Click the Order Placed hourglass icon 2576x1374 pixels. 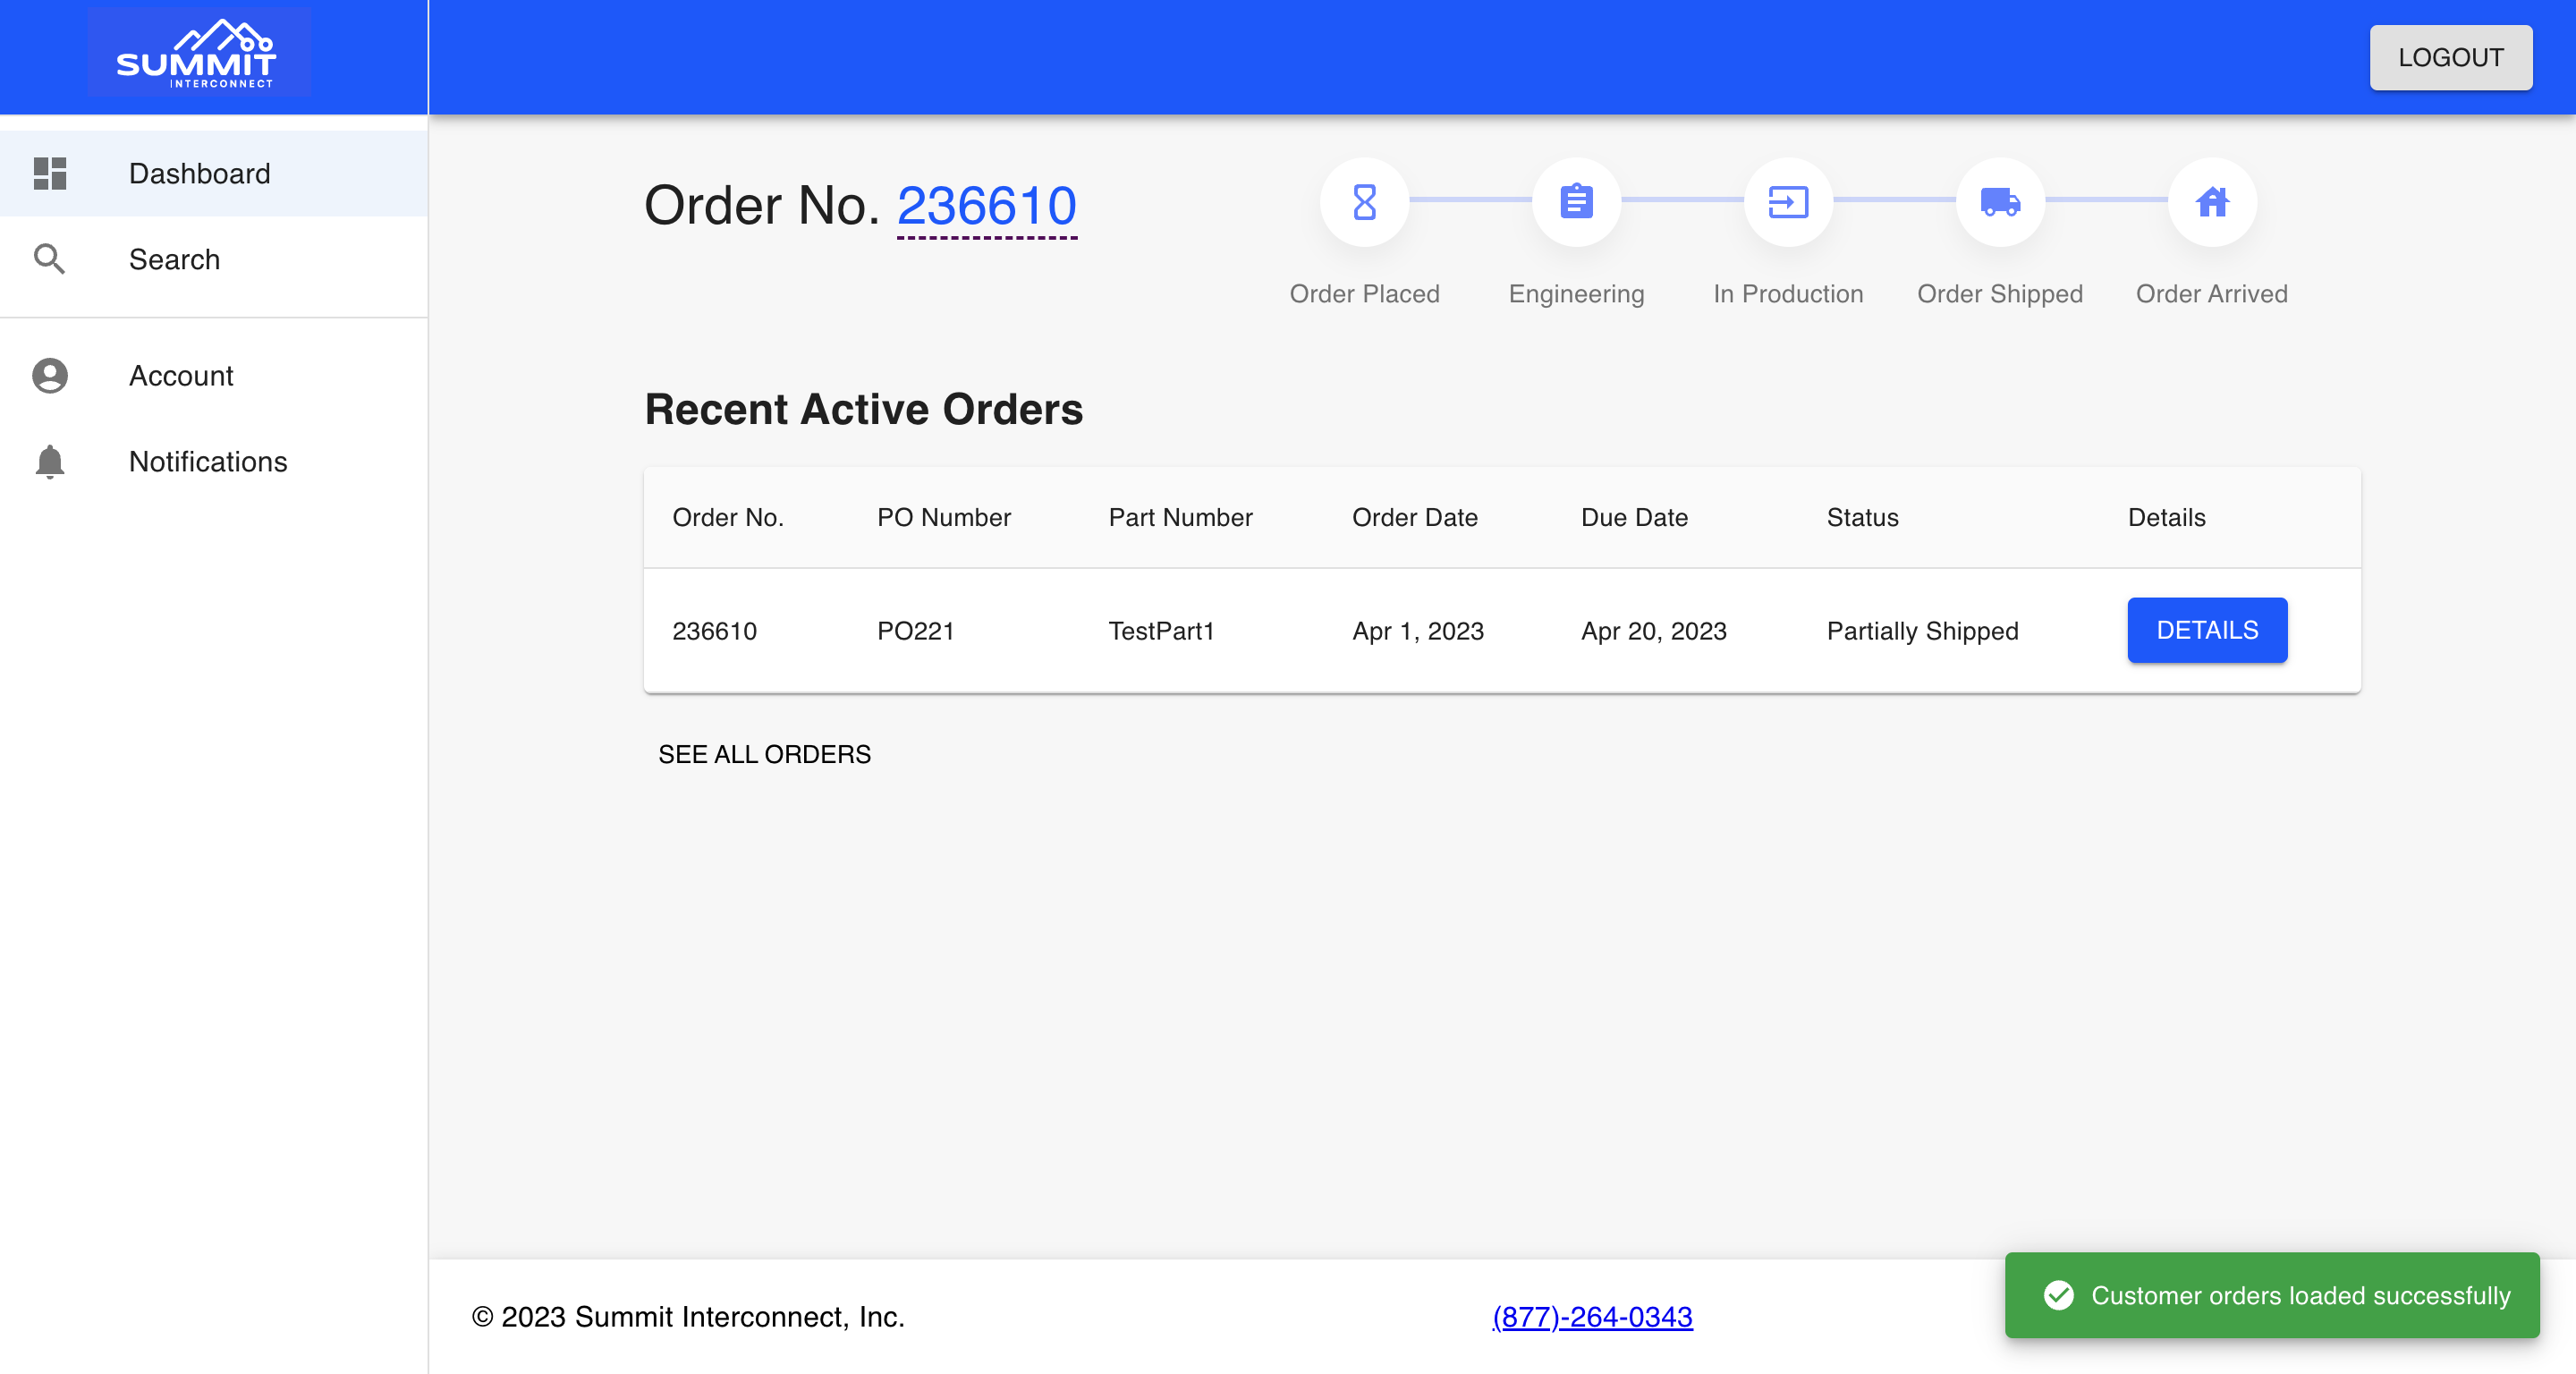pos(1364,202)
